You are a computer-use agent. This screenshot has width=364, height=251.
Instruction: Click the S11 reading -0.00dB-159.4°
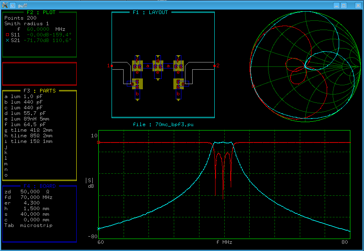(49, 35)
